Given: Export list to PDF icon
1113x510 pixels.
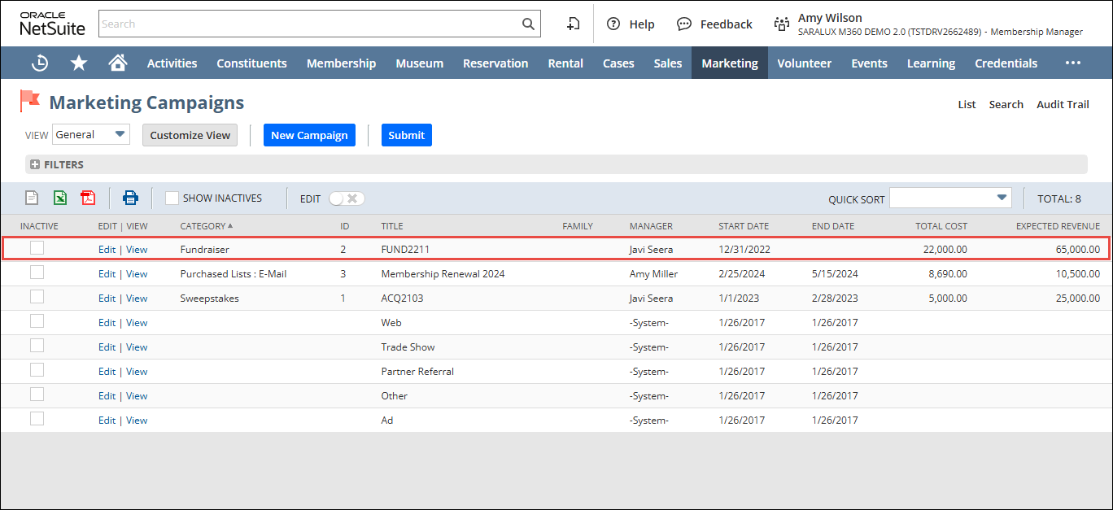Looking at the screenshot, I should (88, 198).
